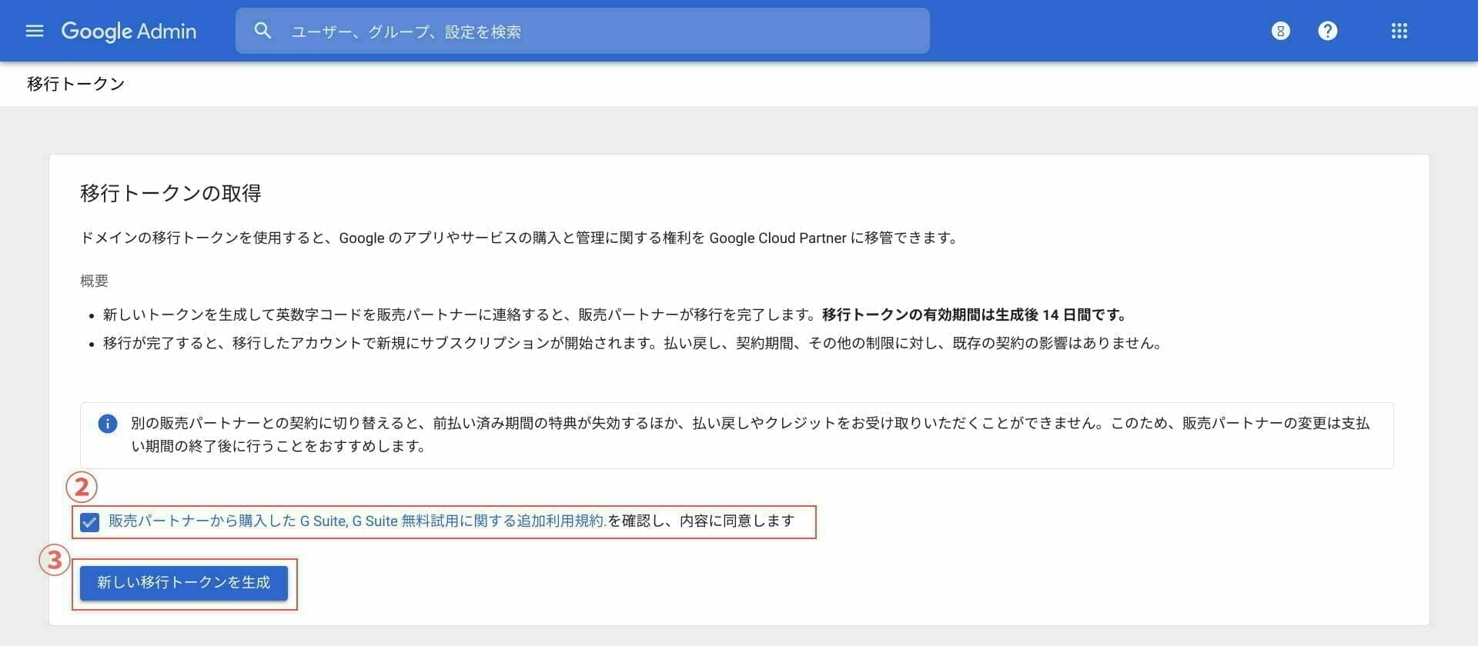The height and width of the screenshot is (646, 1478).
Task: Click the blue info icon in notice
Action: [x=108, y=424]
